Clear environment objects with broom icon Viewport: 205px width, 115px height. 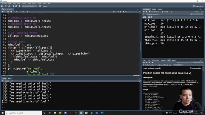point(172,12)
